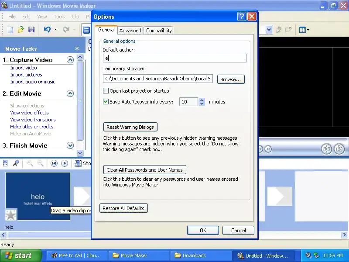
Task: Enable Open last project on startup checkbox
Action: [x=106, y=90]
